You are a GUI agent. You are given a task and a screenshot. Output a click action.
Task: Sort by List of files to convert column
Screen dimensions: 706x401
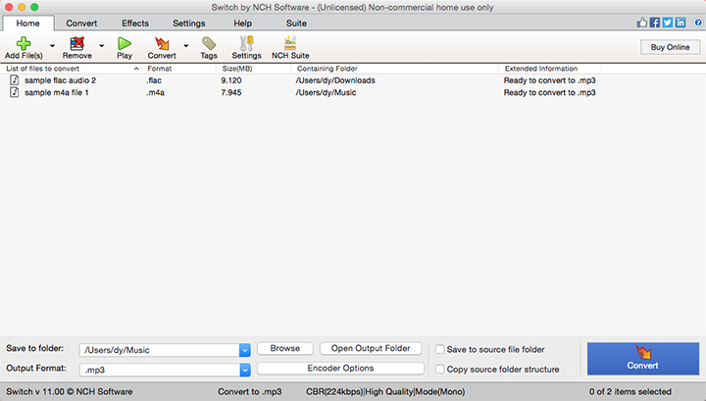coord(43,69)
